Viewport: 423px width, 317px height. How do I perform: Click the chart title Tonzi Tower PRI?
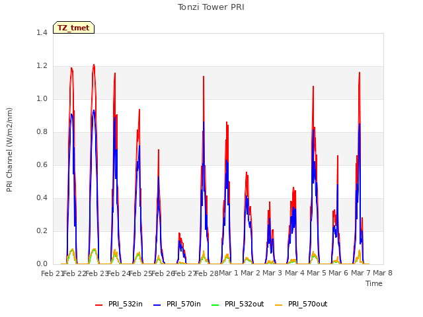coord(211,7)
